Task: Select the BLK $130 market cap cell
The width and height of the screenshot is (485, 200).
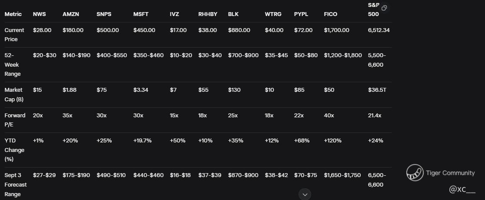Action: tap(234, 90)
